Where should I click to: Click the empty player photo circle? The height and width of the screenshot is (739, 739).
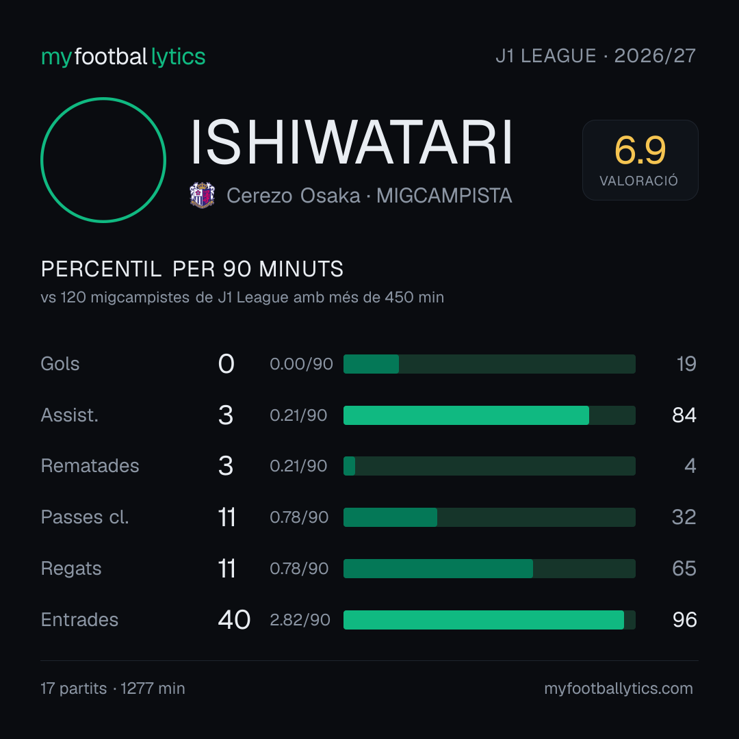pyautogui.click(x=103, y=159)
